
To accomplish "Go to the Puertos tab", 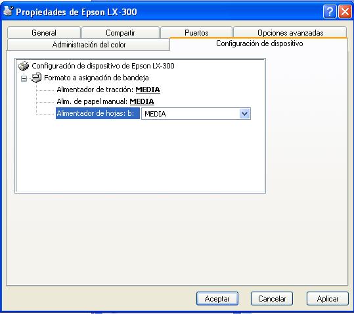I will click(196, 32).
